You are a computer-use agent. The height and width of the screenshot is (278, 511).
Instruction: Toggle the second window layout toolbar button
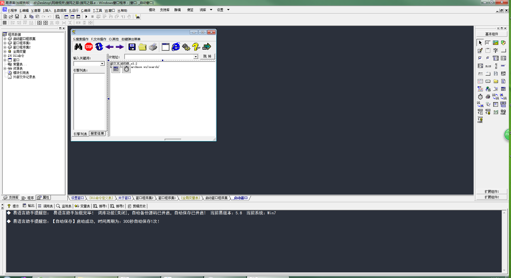click(72, 17)
